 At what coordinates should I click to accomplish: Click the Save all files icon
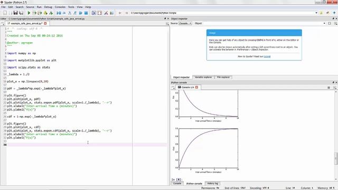pos(21,13)
